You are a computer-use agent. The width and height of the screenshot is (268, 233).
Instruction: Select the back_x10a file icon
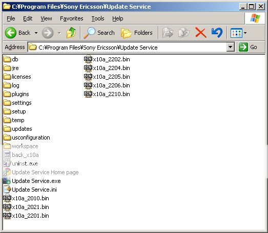click(7, 155)
